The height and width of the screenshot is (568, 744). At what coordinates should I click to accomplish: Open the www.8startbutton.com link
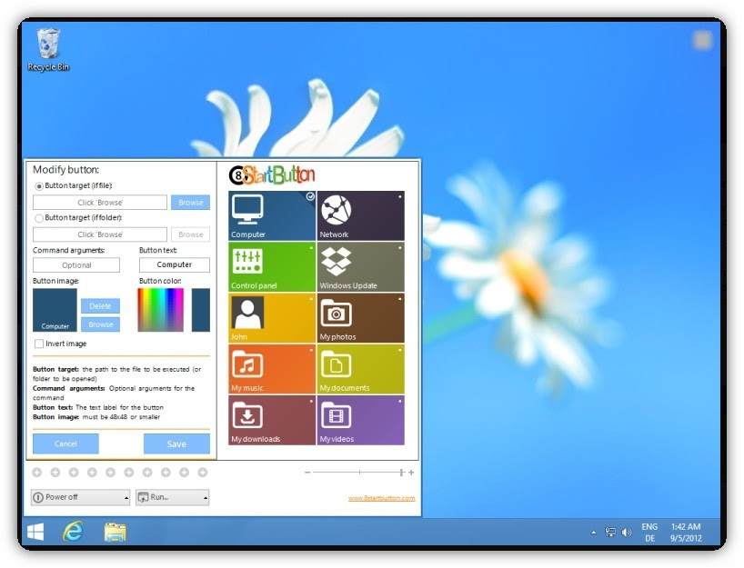point(381,498)
